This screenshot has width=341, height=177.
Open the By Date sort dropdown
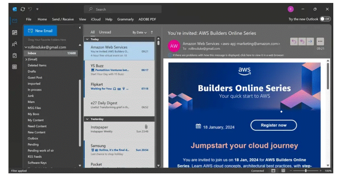(140, 33)
